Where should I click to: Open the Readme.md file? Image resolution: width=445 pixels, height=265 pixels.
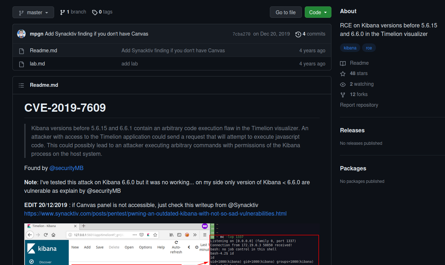43,51
